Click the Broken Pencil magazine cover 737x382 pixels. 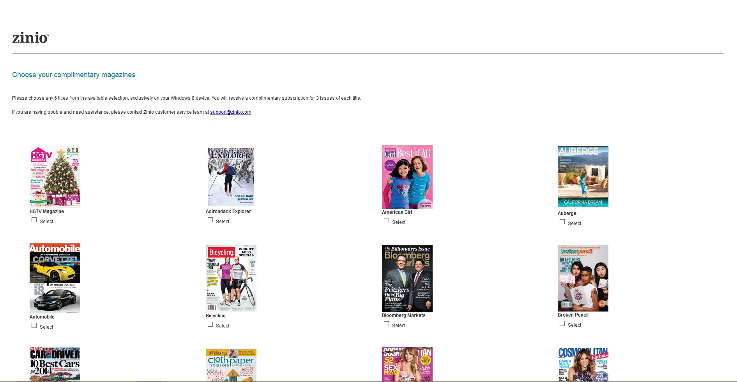tap(583, 278)
